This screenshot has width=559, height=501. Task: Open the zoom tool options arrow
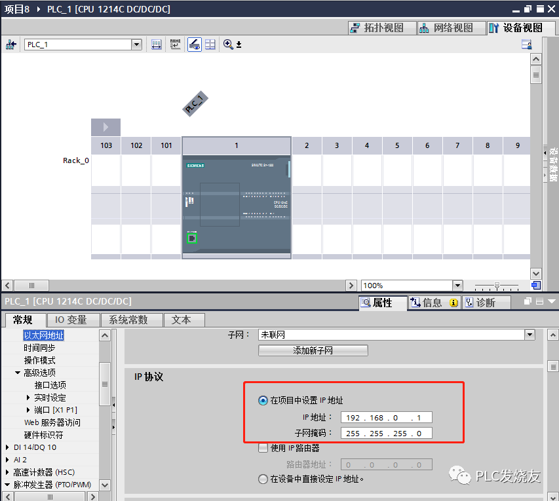239,45
